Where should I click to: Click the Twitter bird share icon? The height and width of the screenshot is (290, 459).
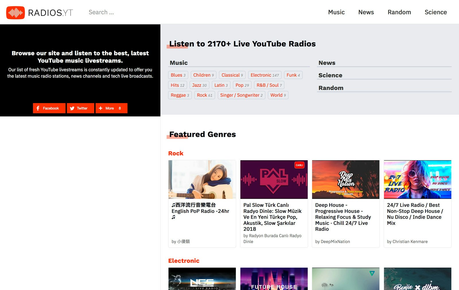[72, 108]
